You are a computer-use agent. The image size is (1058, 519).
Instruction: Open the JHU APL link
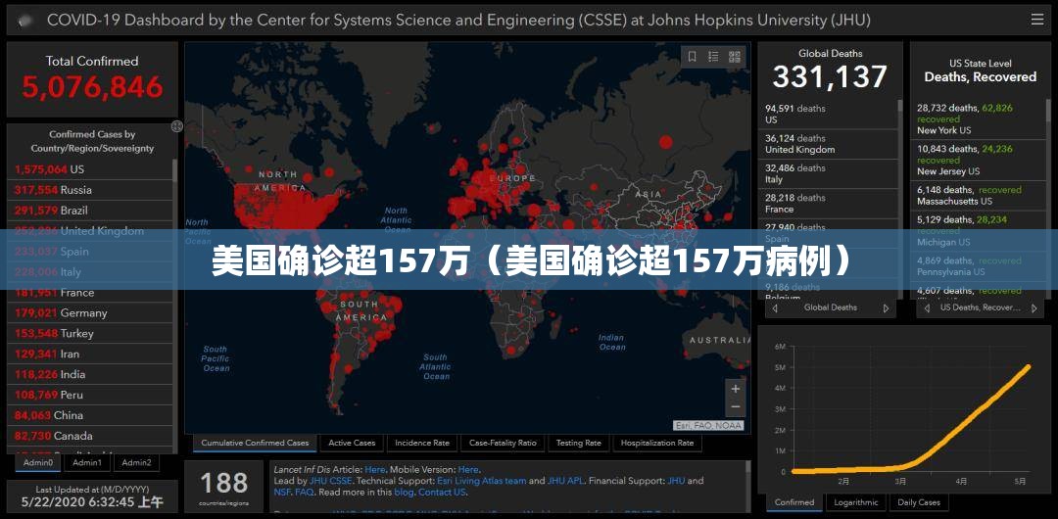(566, 481)
